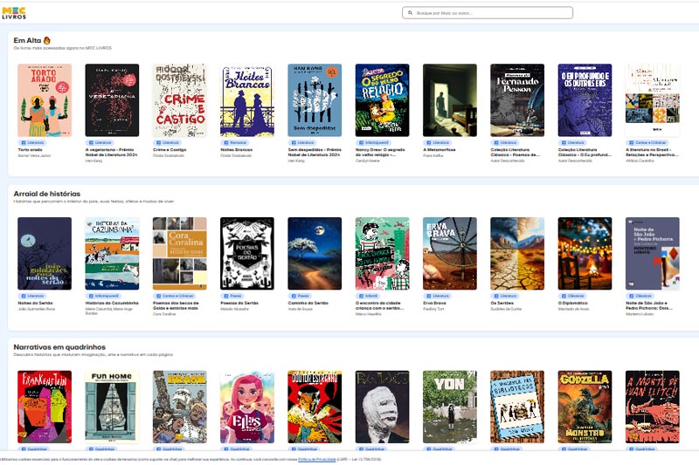The height and width of the screenshot is (465, 699).
Task: Open the Yon comic cover
Action: pos(450,407)
